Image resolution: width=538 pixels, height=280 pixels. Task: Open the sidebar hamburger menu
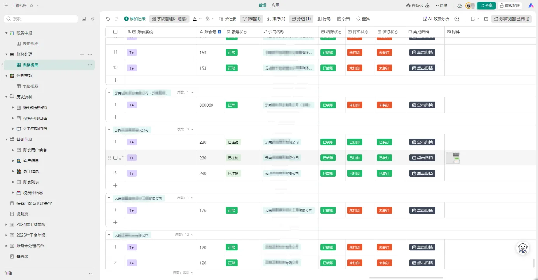pyautogui.click(x=6, y=6)
